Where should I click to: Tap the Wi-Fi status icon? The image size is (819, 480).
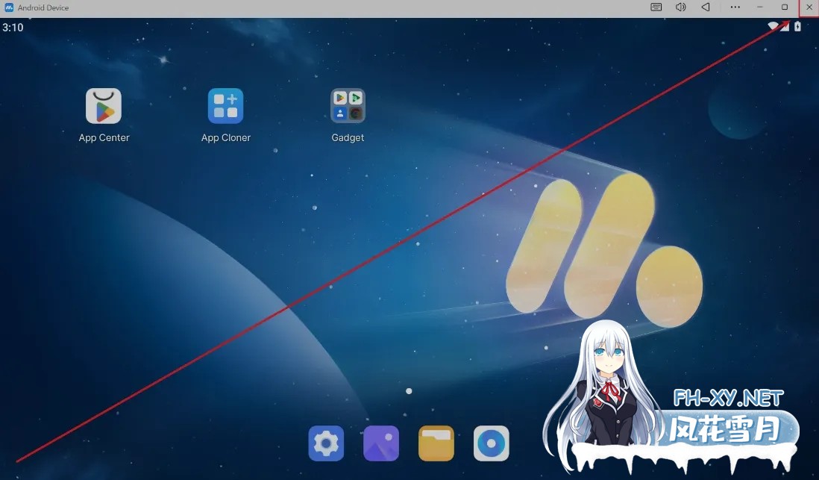pos(773,27)
